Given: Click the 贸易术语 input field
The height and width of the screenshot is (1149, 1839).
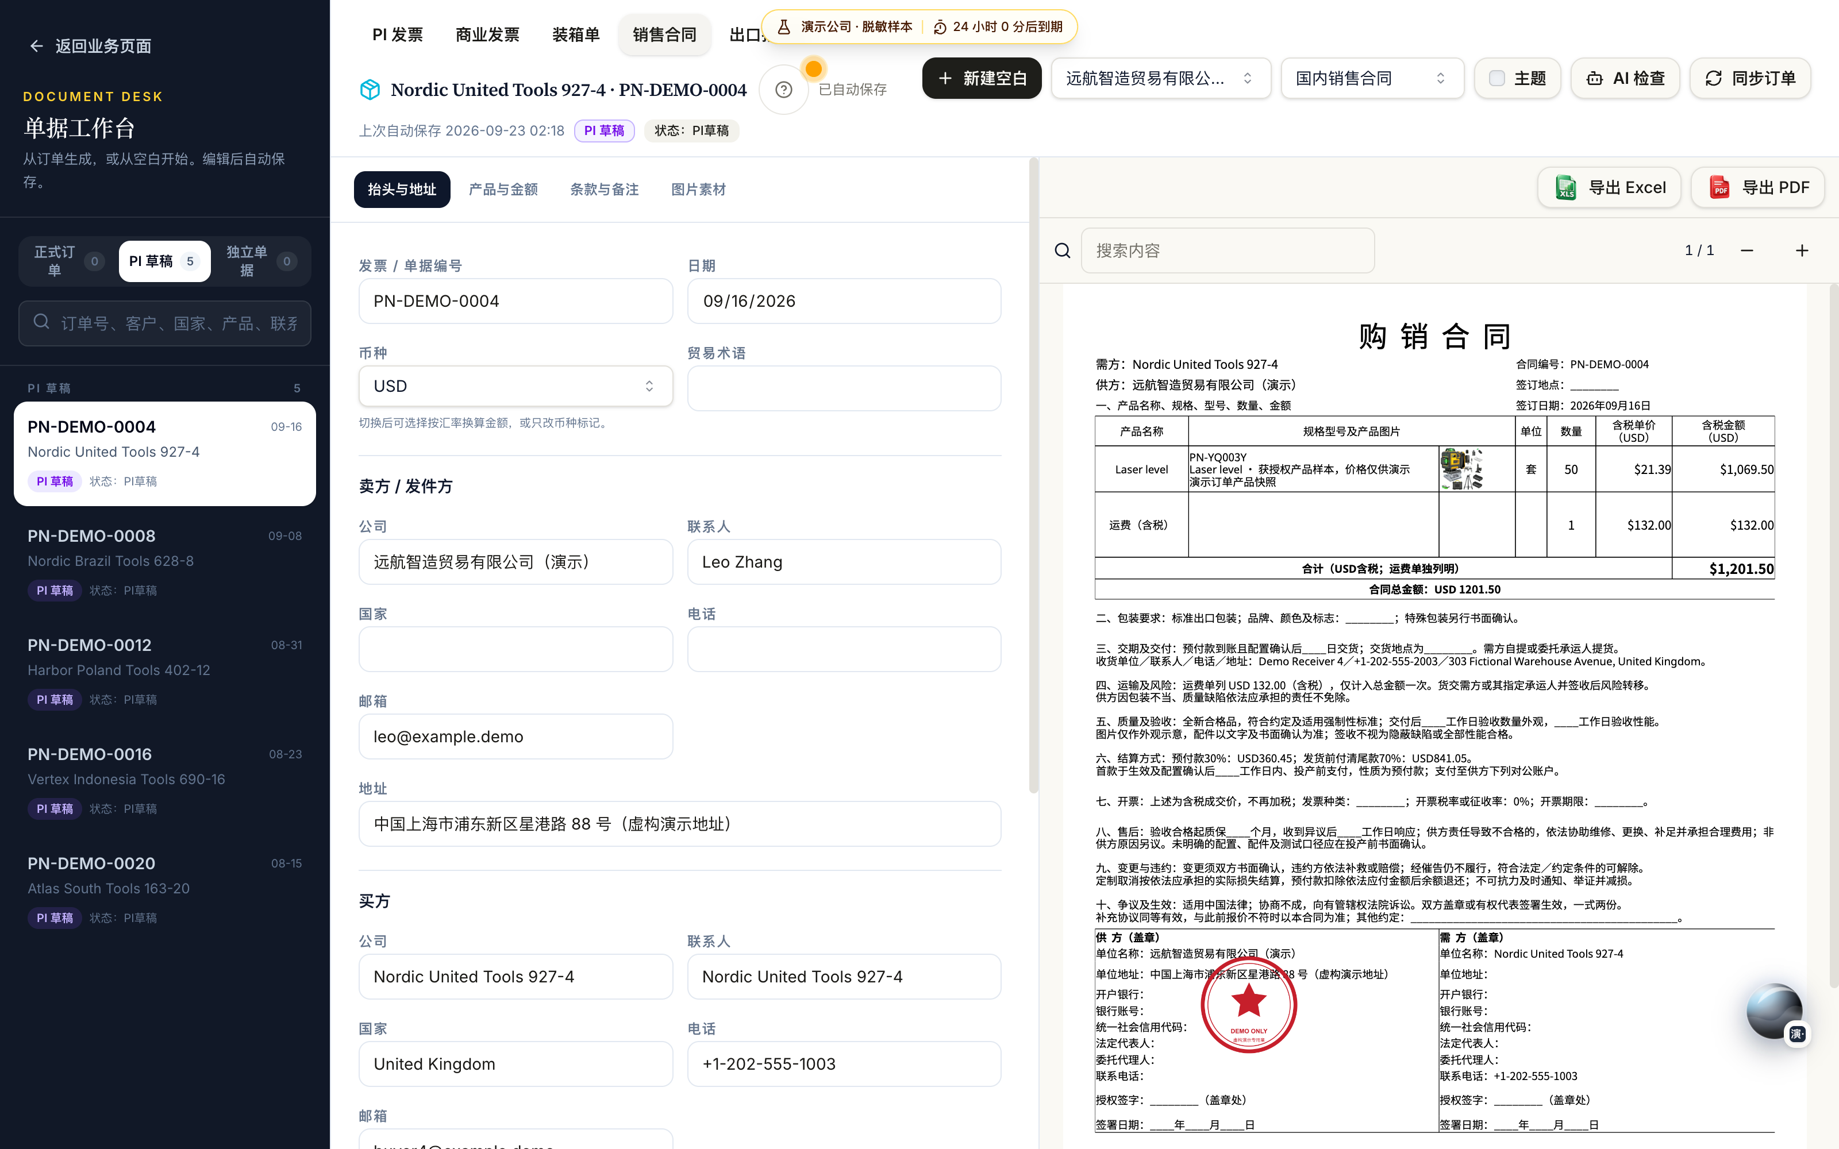Looking at the screenshot, I should pos(844,388).
